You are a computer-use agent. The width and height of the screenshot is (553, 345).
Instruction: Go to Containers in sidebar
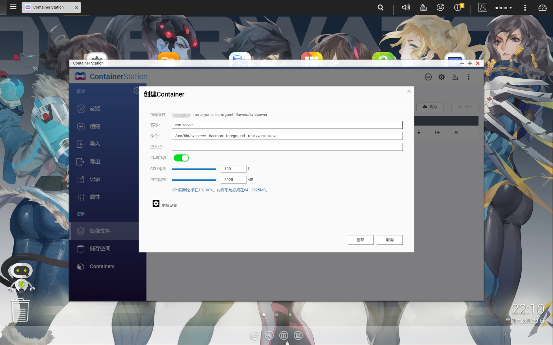102,266
